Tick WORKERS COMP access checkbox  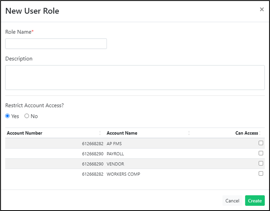click(x=261, y=174)
